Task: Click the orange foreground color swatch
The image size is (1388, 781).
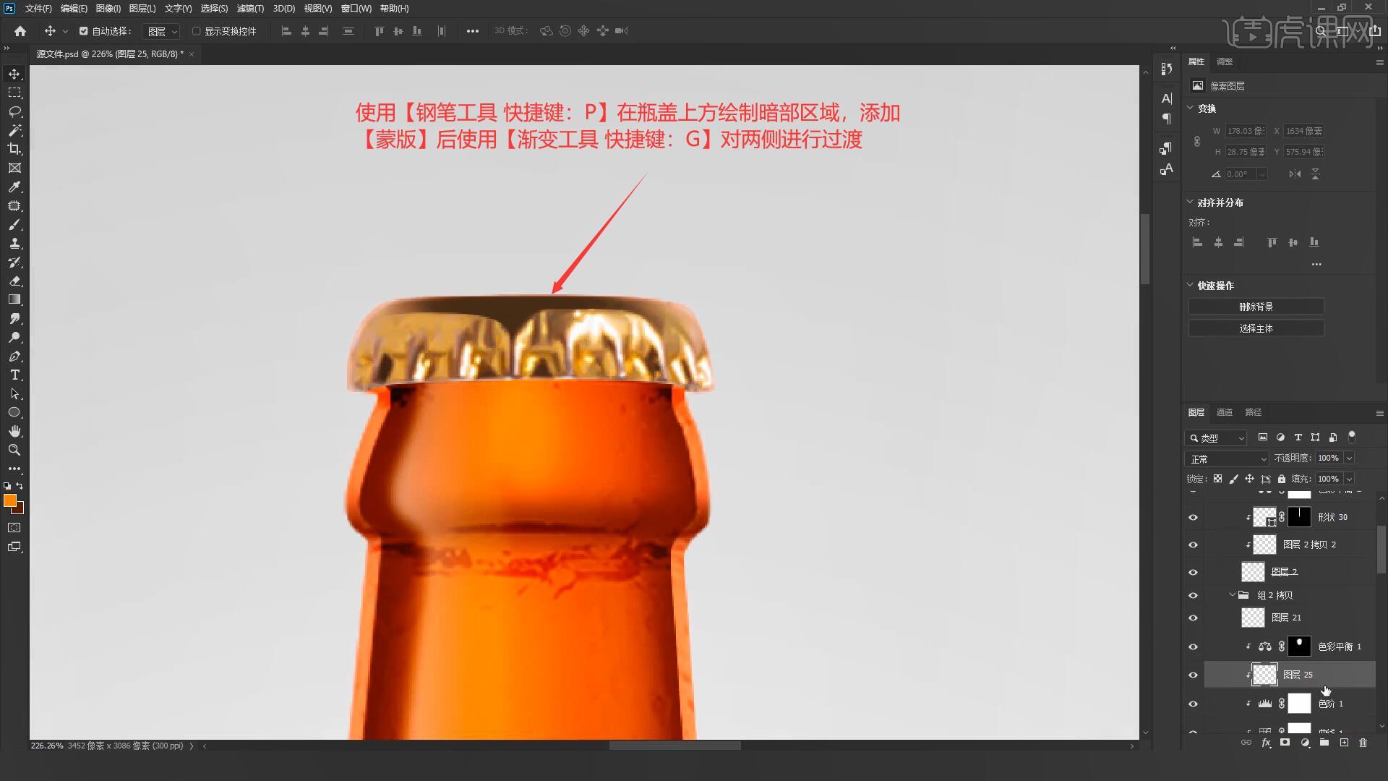Action: point(9,500)
